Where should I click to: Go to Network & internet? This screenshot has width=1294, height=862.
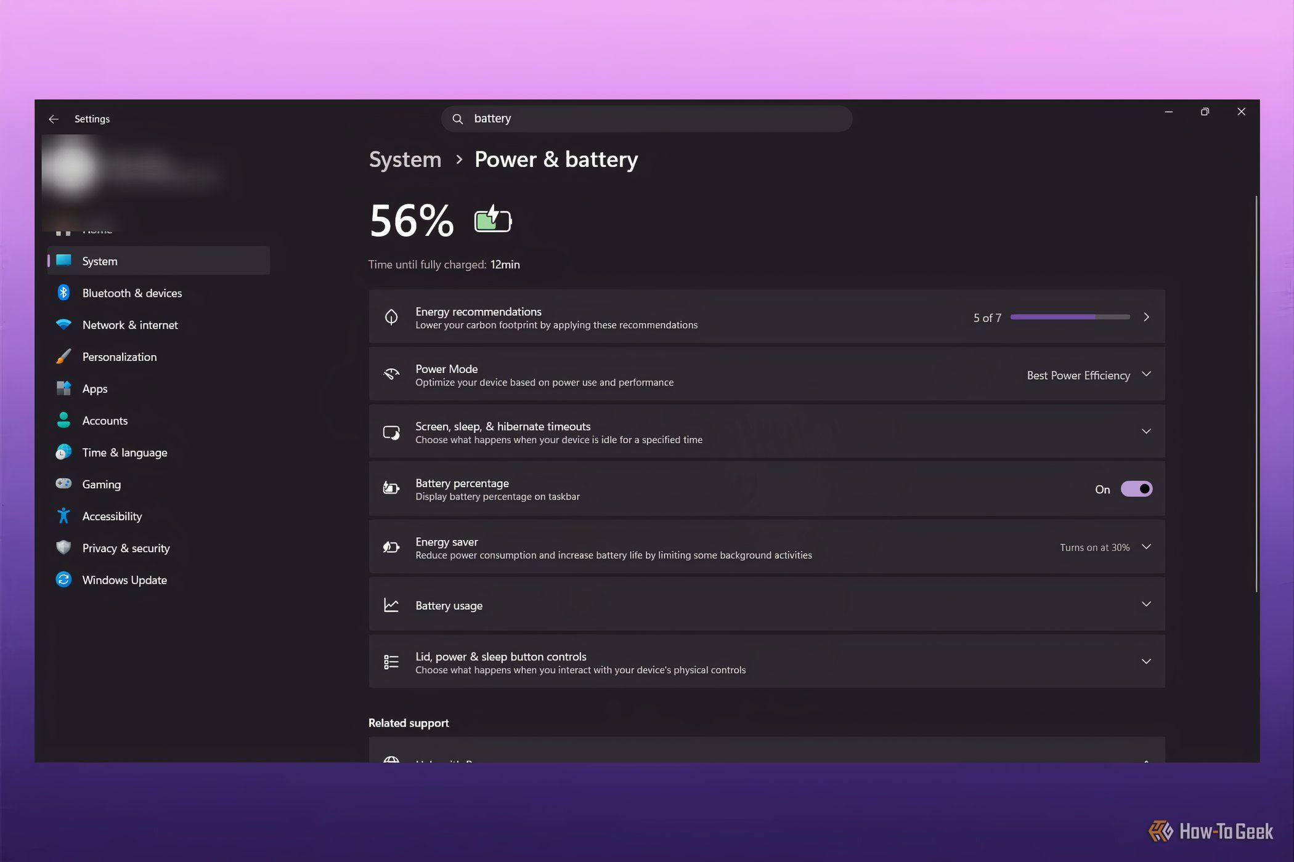point(158,324)
